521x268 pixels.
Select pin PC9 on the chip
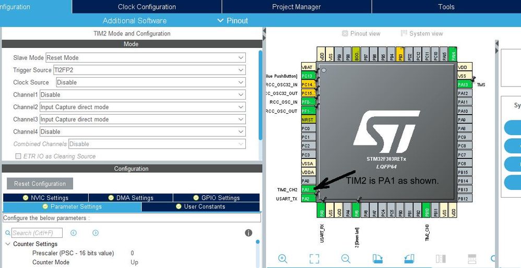[x=465, y=137]
